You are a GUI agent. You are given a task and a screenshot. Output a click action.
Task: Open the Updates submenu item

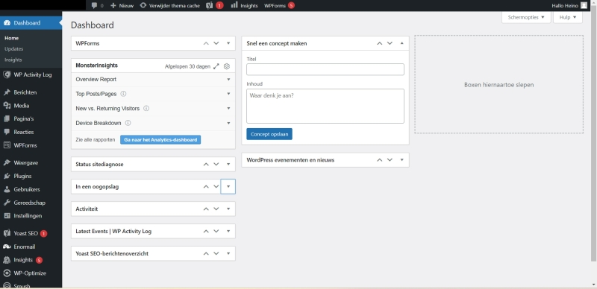pos(14,48)
